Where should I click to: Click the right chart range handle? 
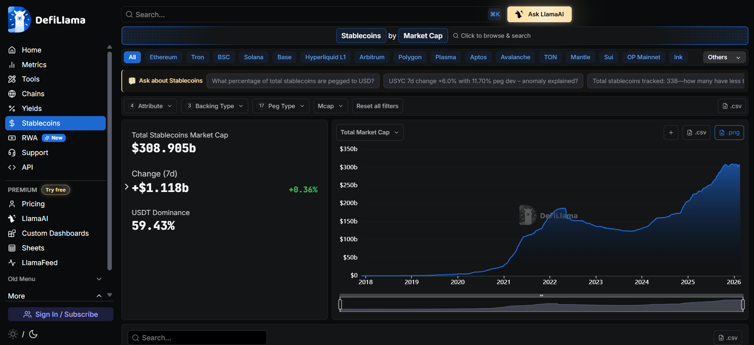point(743,304)
